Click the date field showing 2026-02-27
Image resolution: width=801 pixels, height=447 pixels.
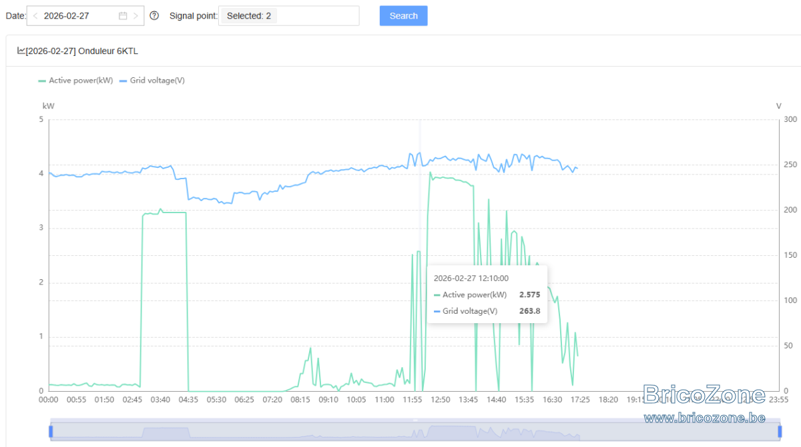(85, 16)
